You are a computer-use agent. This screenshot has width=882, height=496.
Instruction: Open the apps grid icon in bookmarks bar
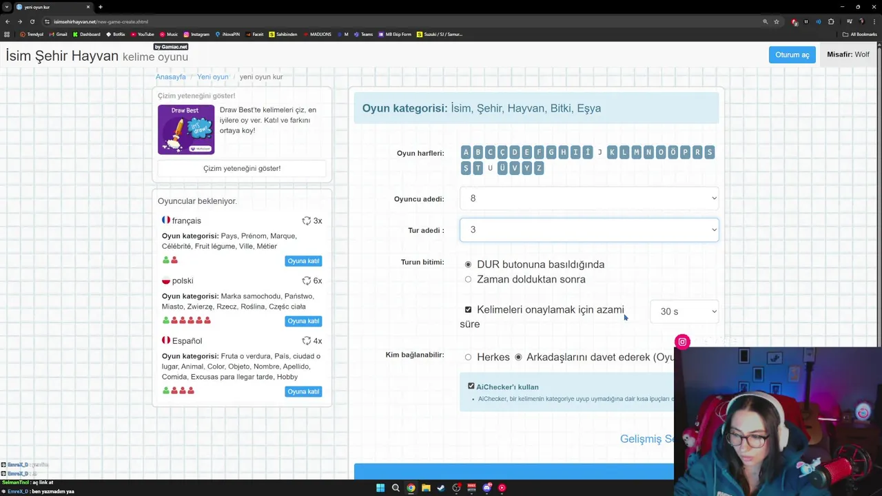coord(8,34)
